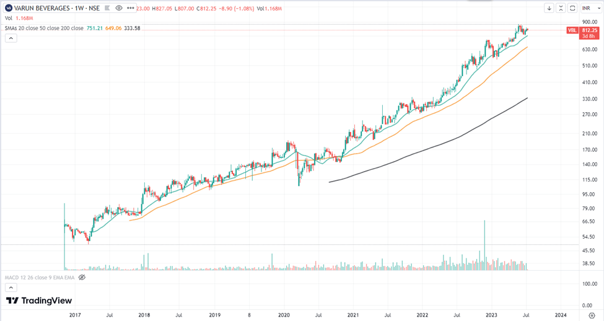The image size is (604, 321).
Task: Click the 2022 time axis label
Action: tap(422, 315)
